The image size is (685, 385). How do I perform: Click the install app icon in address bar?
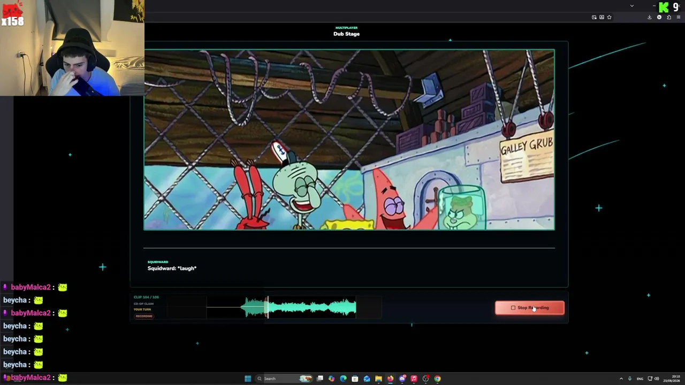602,17
